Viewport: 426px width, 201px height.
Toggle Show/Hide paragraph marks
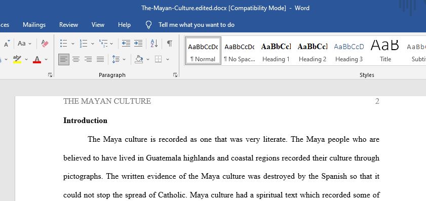tap(170, 43)
